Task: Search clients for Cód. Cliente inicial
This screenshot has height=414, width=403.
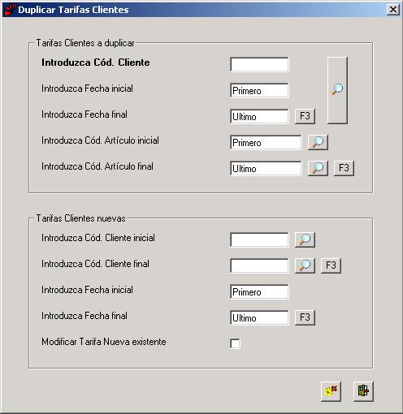Action: coord(305,239)
